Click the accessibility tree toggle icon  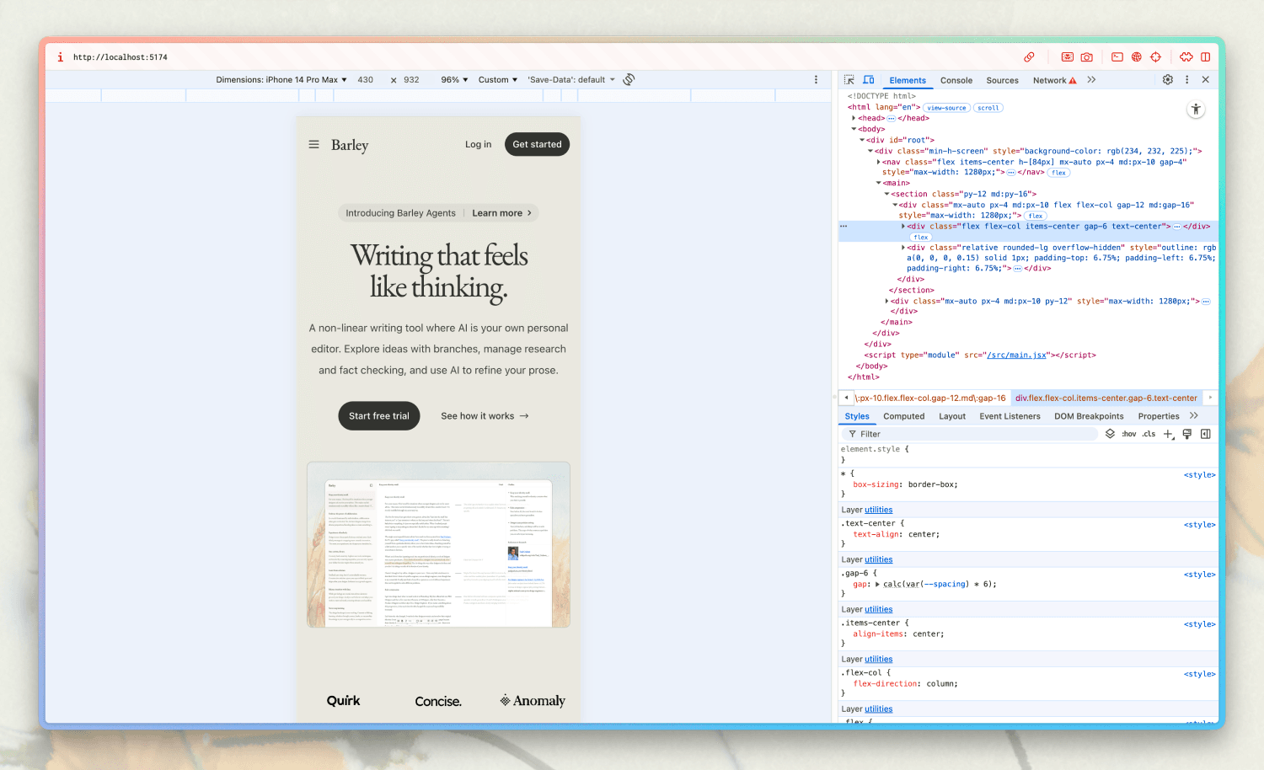1196,110
